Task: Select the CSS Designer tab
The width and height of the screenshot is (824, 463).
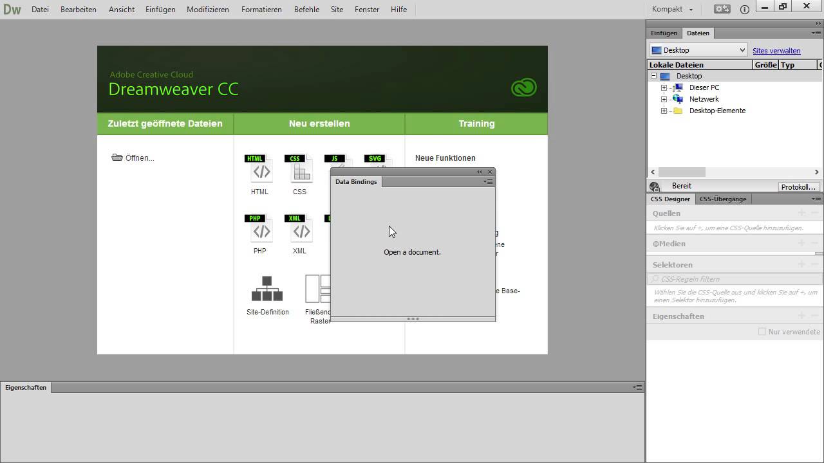Action: pyautogui.click(x=670, y=199)
